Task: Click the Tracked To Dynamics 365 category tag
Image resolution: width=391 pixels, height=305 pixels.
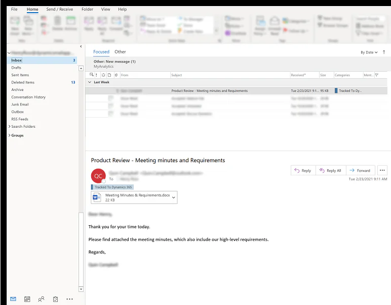Action: (112, 187)
